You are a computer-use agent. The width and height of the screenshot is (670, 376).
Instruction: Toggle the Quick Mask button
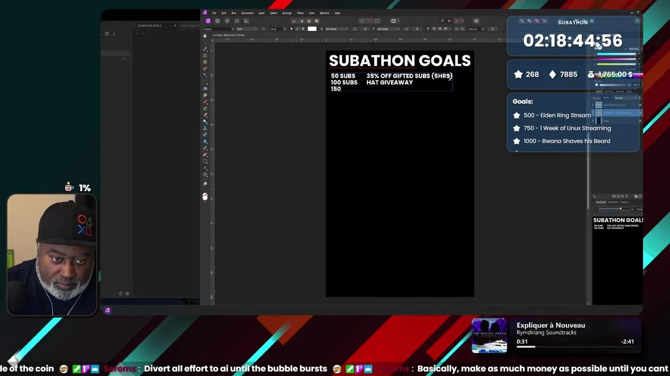[393, 21]
